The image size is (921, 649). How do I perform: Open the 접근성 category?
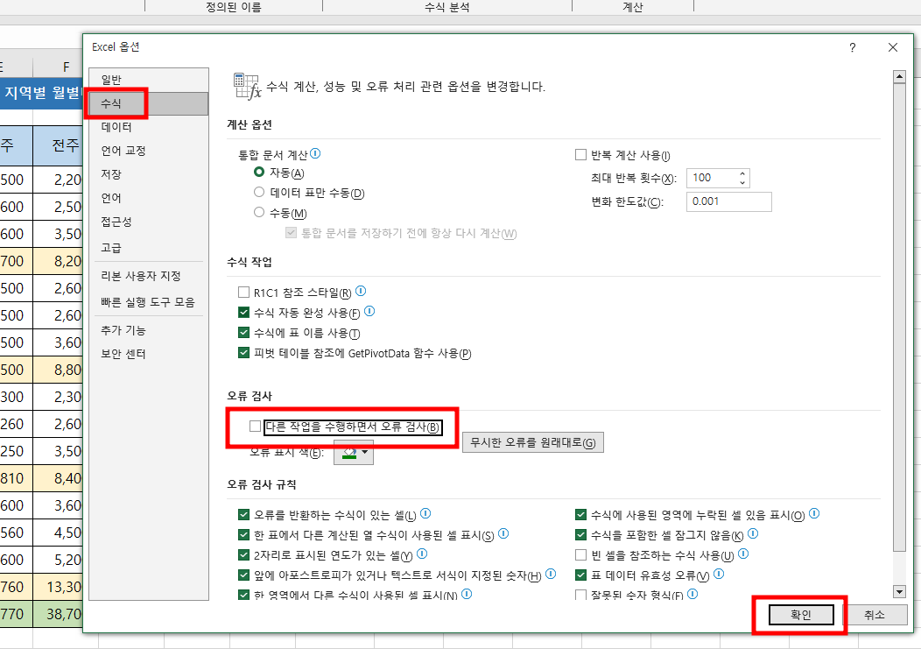pyautogui.click(x=148, y=222)
